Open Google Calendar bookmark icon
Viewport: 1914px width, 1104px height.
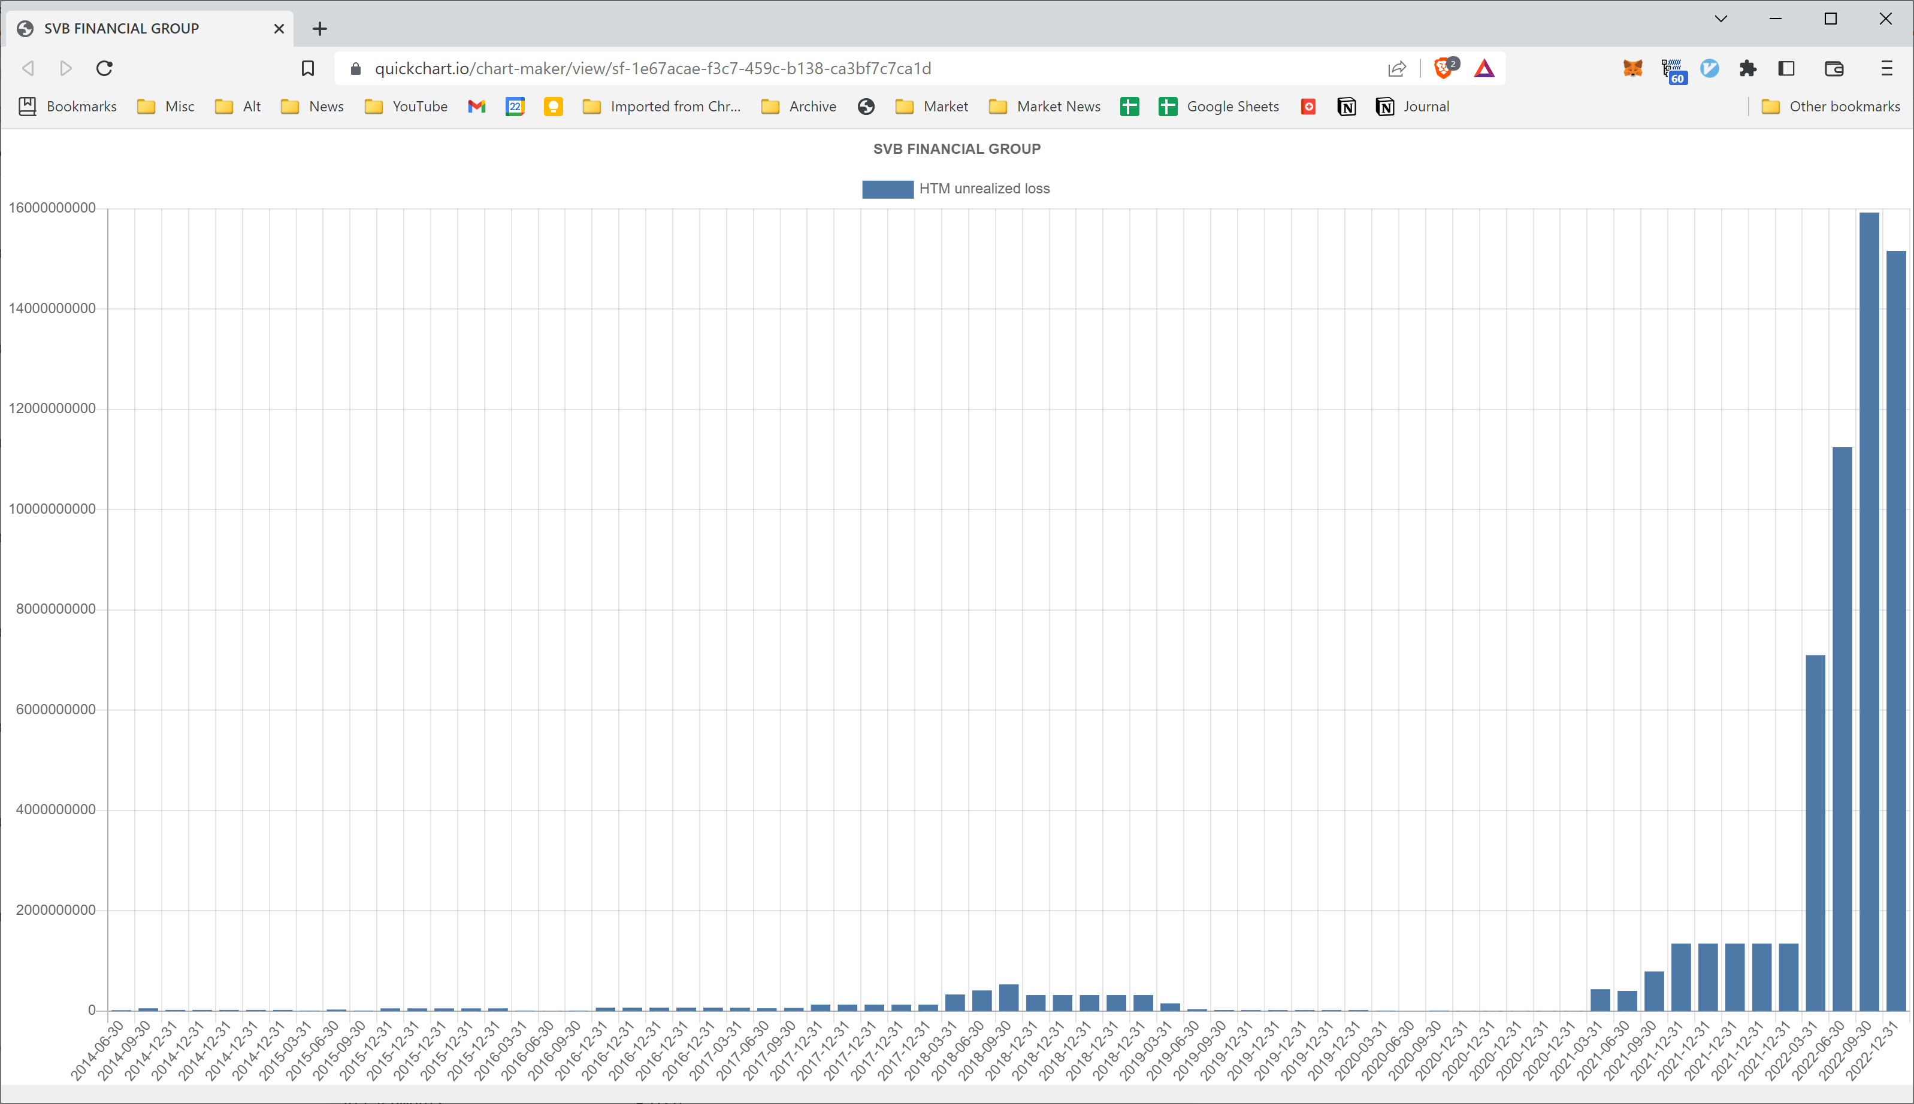[516, 107]
